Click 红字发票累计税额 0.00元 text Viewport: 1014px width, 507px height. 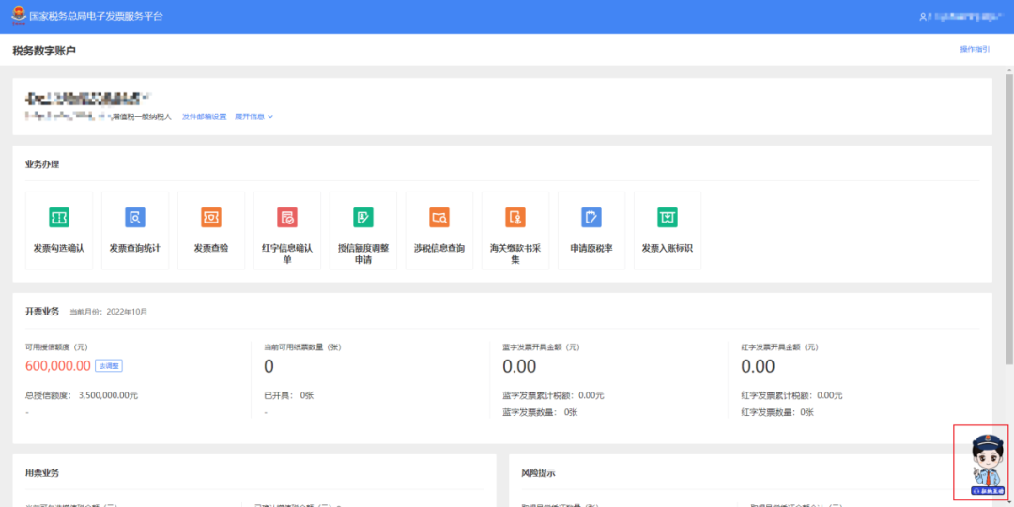792,396
